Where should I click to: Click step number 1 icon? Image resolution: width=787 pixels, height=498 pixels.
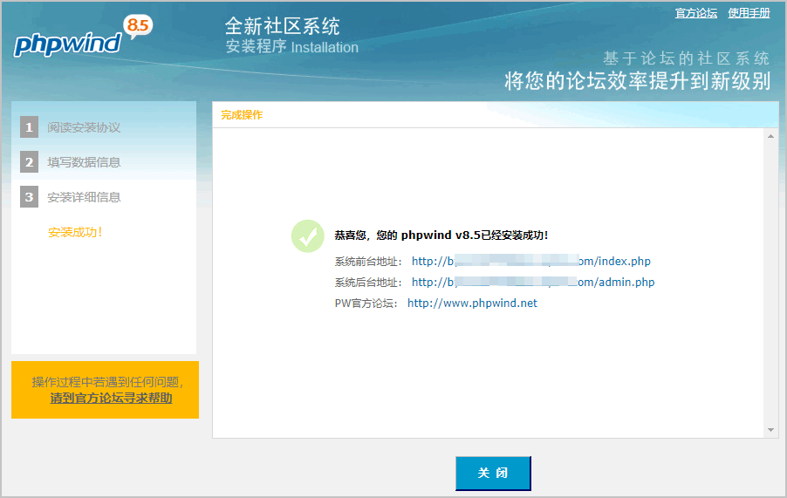[29, 127]
